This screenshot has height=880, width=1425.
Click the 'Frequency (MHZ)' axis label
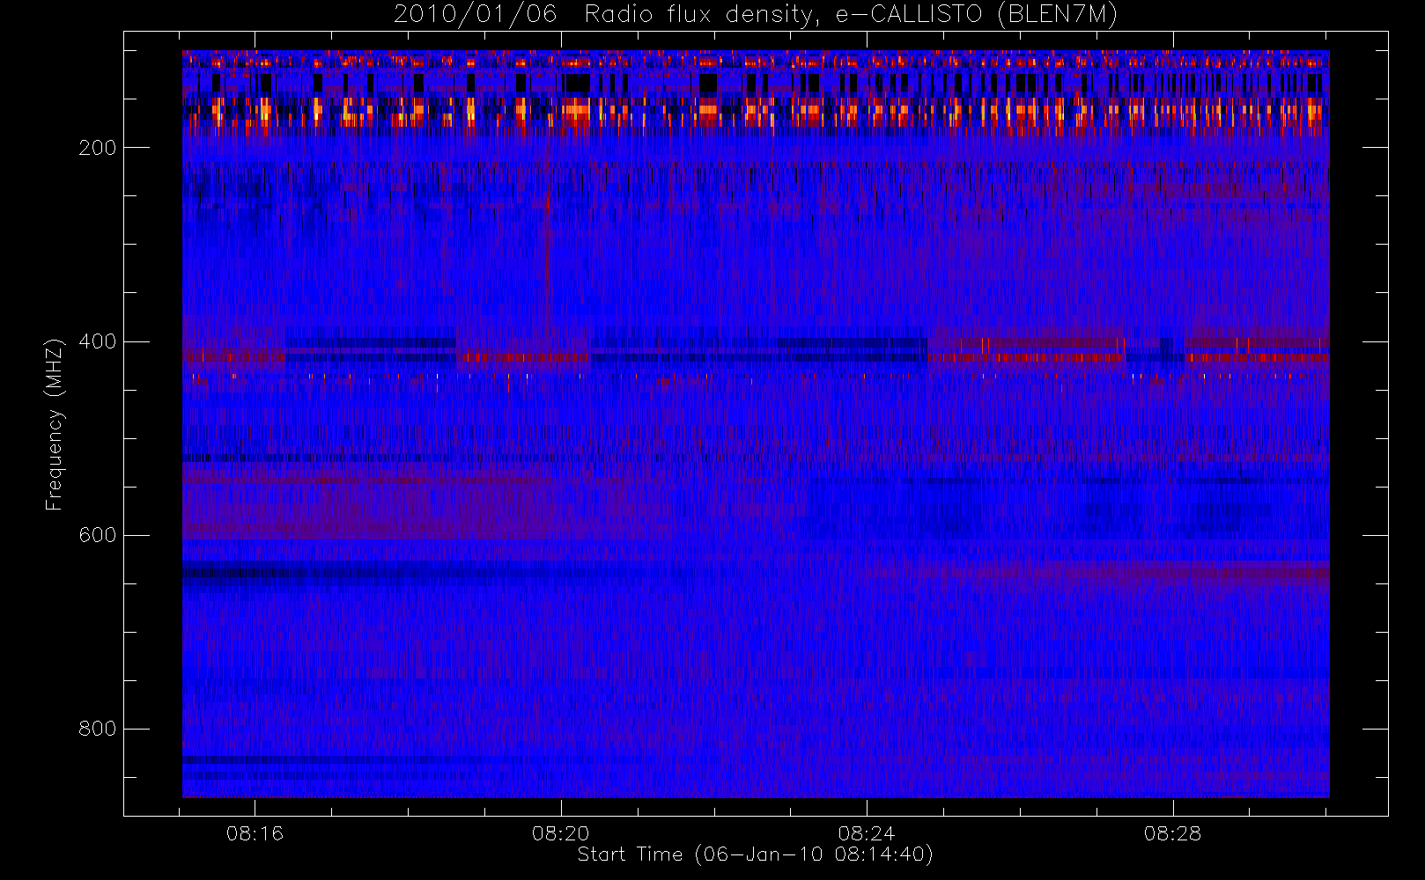[55, 424]
